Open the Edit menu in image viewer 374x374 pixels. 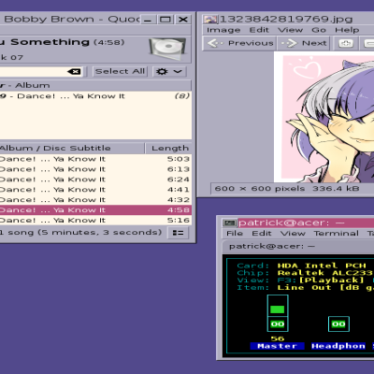coord(259,30)
